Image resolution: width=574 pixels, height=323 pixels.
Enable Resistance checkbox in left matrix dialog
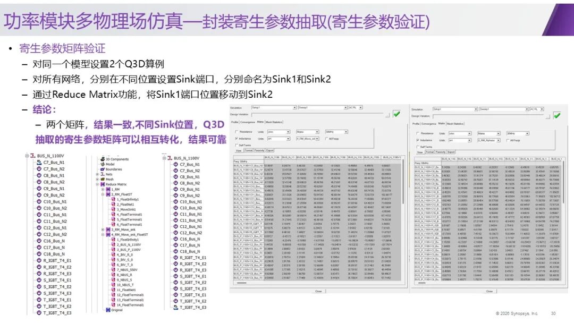point(237,132)
